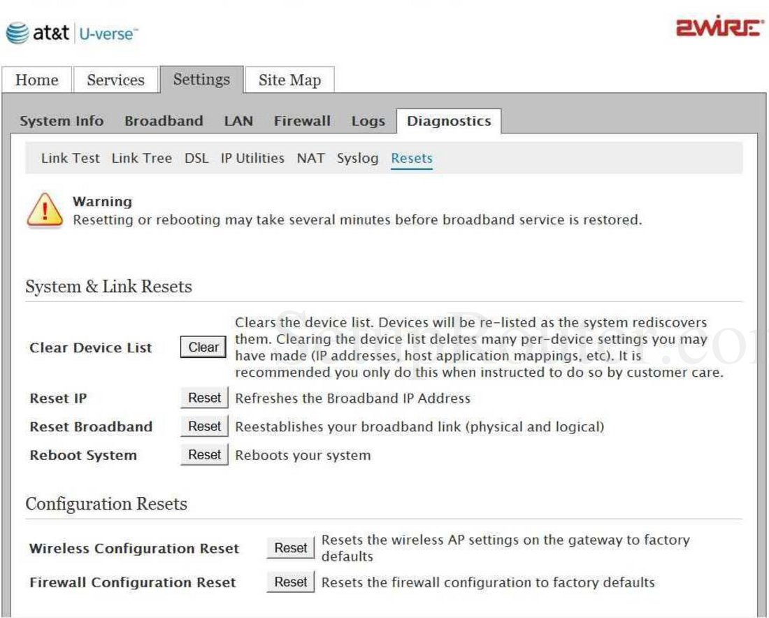Open the Firewall settings section
This screenshot has width=769, height=618.
point(302,121)
